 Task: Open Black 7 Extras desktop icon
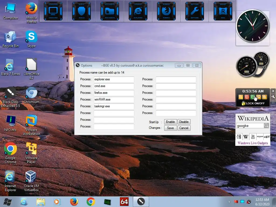[11, 67]
